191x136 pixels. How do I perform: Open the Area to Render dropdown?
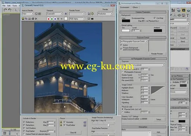[28, 14]
